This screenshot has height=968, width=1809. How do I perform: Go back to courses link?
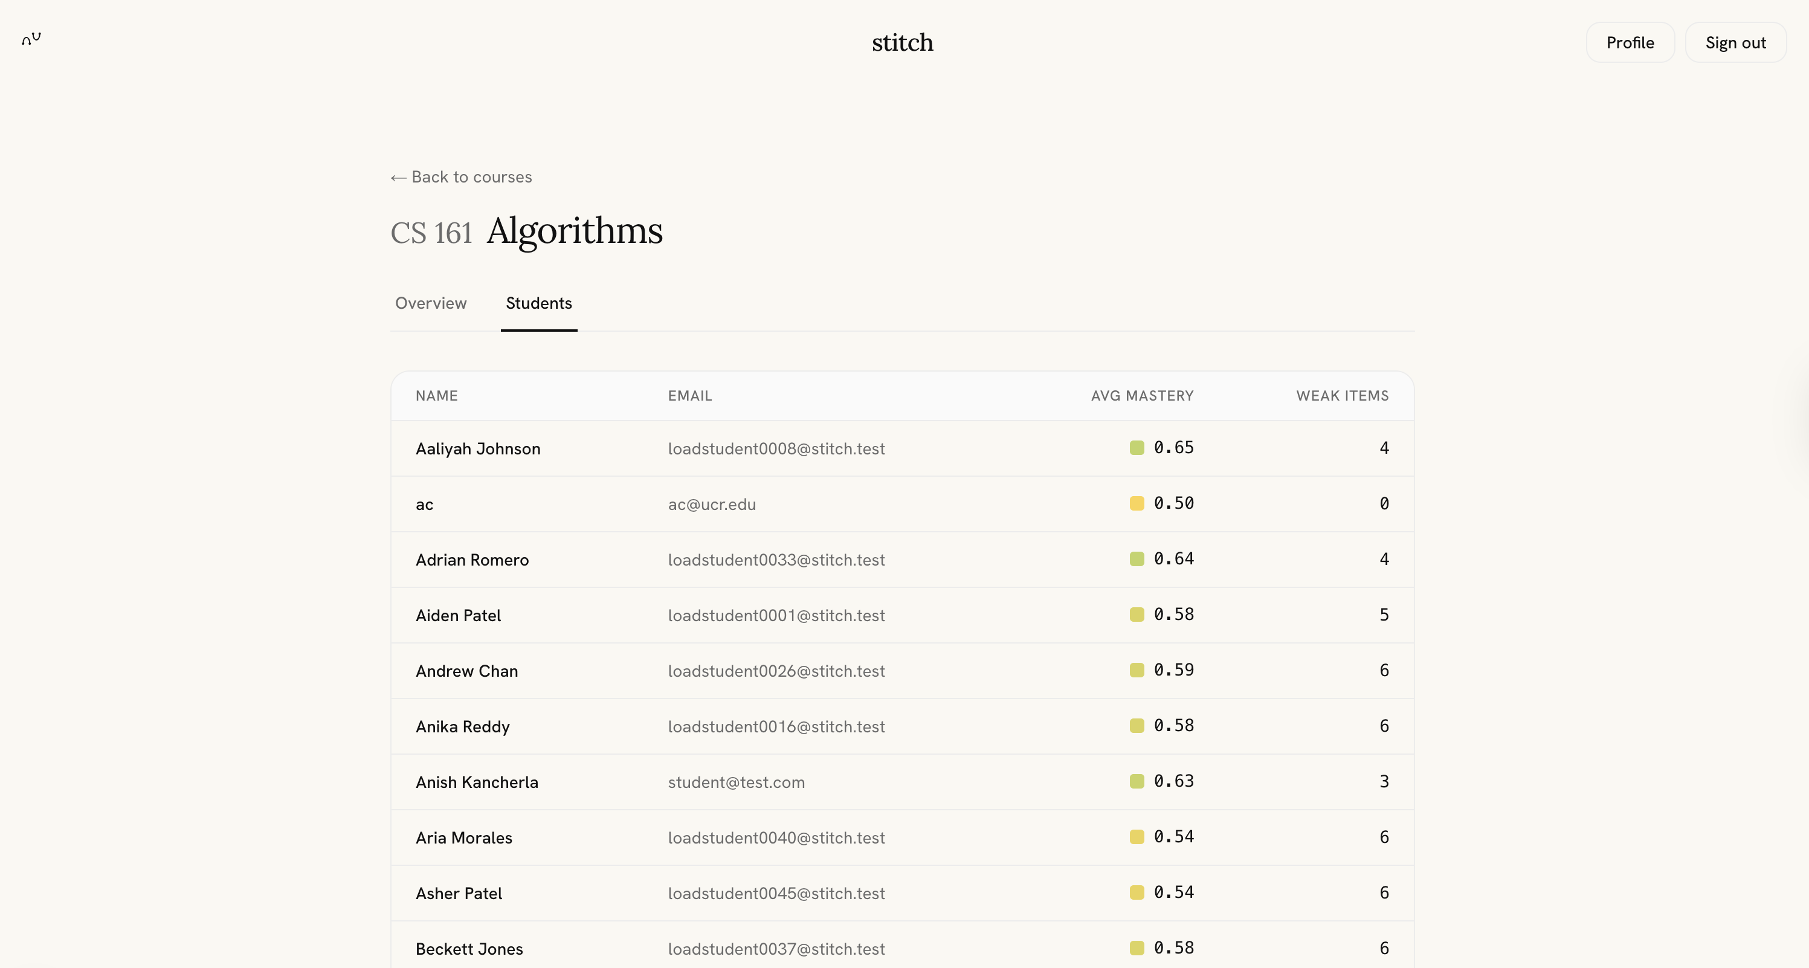[x=462, y=177]
